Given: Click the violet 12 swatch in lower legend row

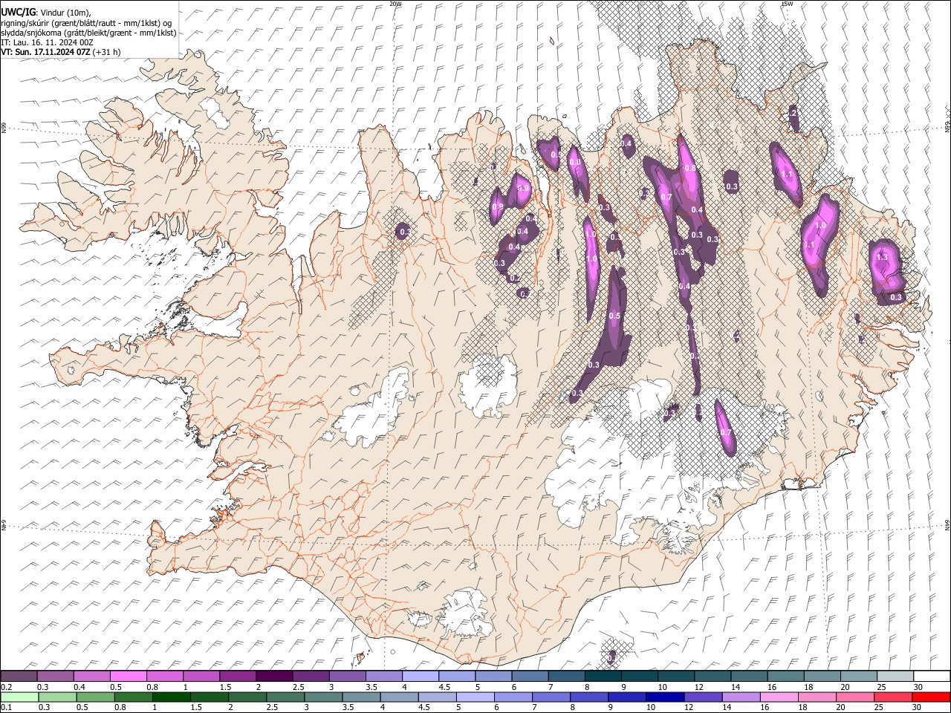Looking at the screenshot, I should click(704, 697).
